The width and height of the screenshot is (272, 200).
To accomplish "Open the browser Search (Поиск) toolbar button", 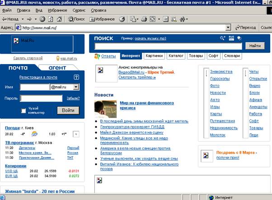I will click(76, 19).
